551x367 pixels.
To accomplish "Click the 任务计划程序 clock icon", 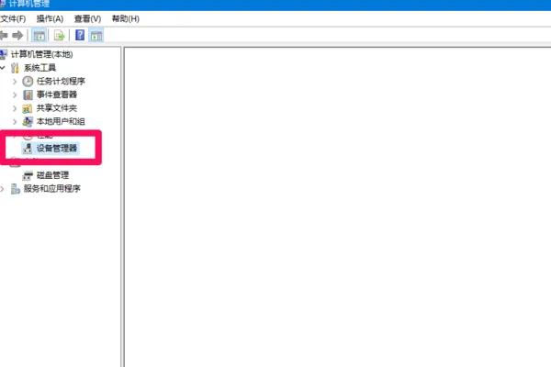I will [28, 81].
